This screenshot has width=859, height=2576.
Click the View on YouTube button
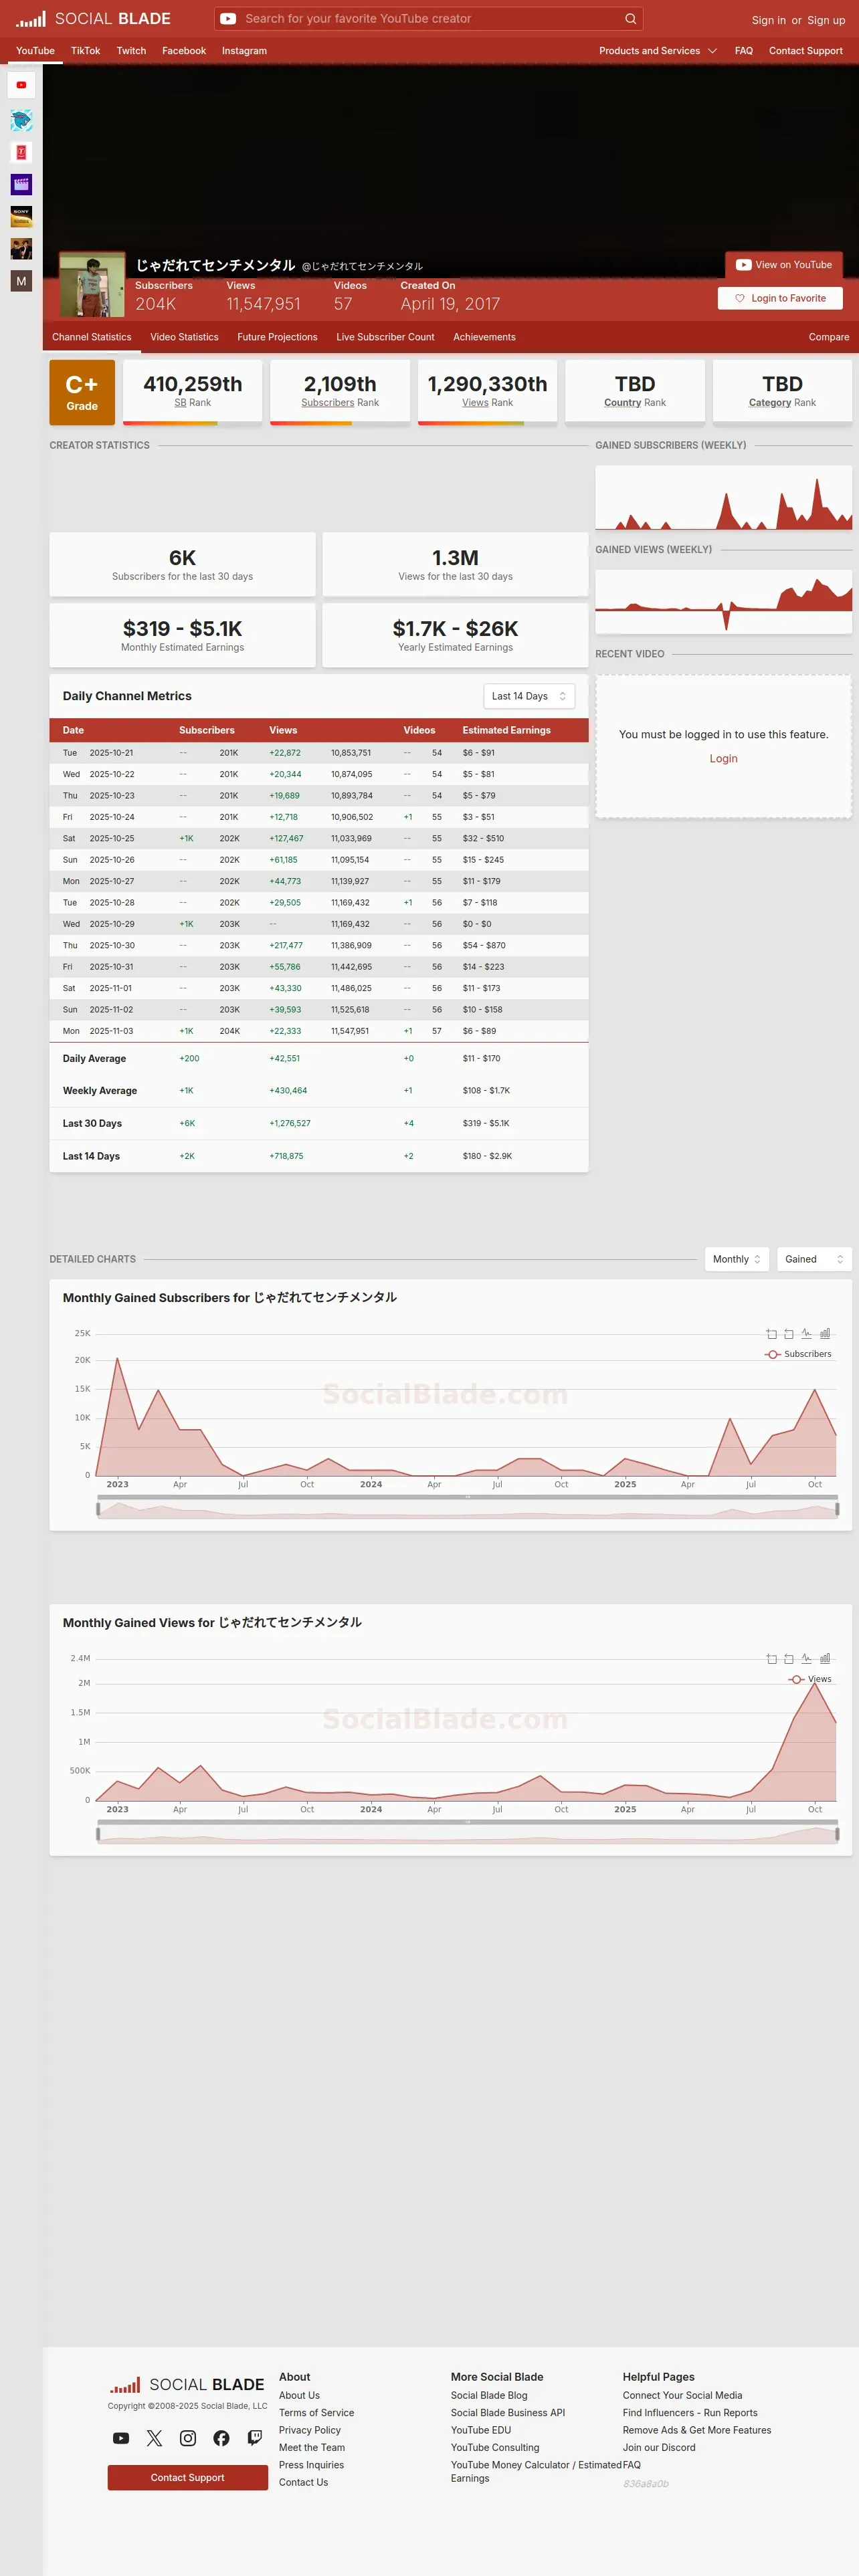click(784, 265)
